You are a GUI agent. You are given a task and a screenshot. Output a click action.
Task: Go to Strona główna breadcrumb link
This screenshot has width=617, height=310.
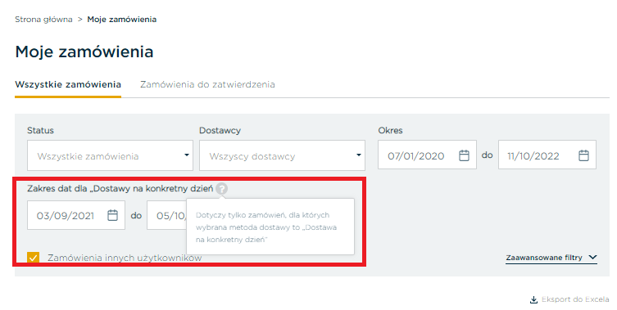click(43, 20)
